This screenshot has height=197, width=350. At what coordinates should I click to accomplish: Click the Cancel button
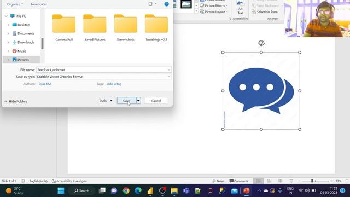click(x=156, y=101)
